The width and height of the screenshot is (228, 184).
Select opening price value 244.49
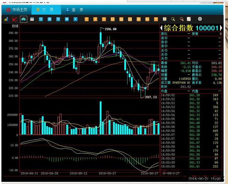pos(217,67)
